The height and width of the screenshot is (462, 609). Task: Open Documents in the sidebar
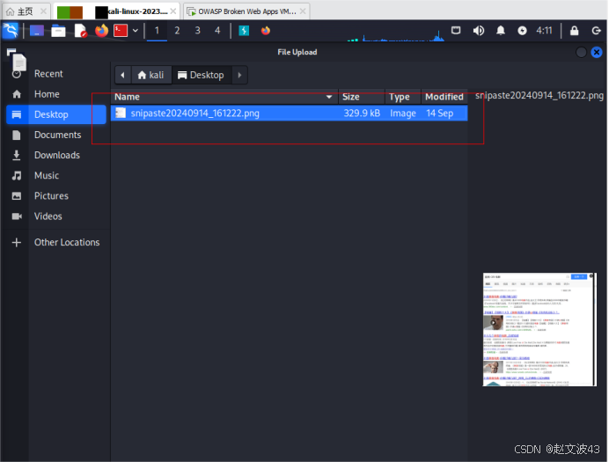pyautogui.click(x=57, y=135)
